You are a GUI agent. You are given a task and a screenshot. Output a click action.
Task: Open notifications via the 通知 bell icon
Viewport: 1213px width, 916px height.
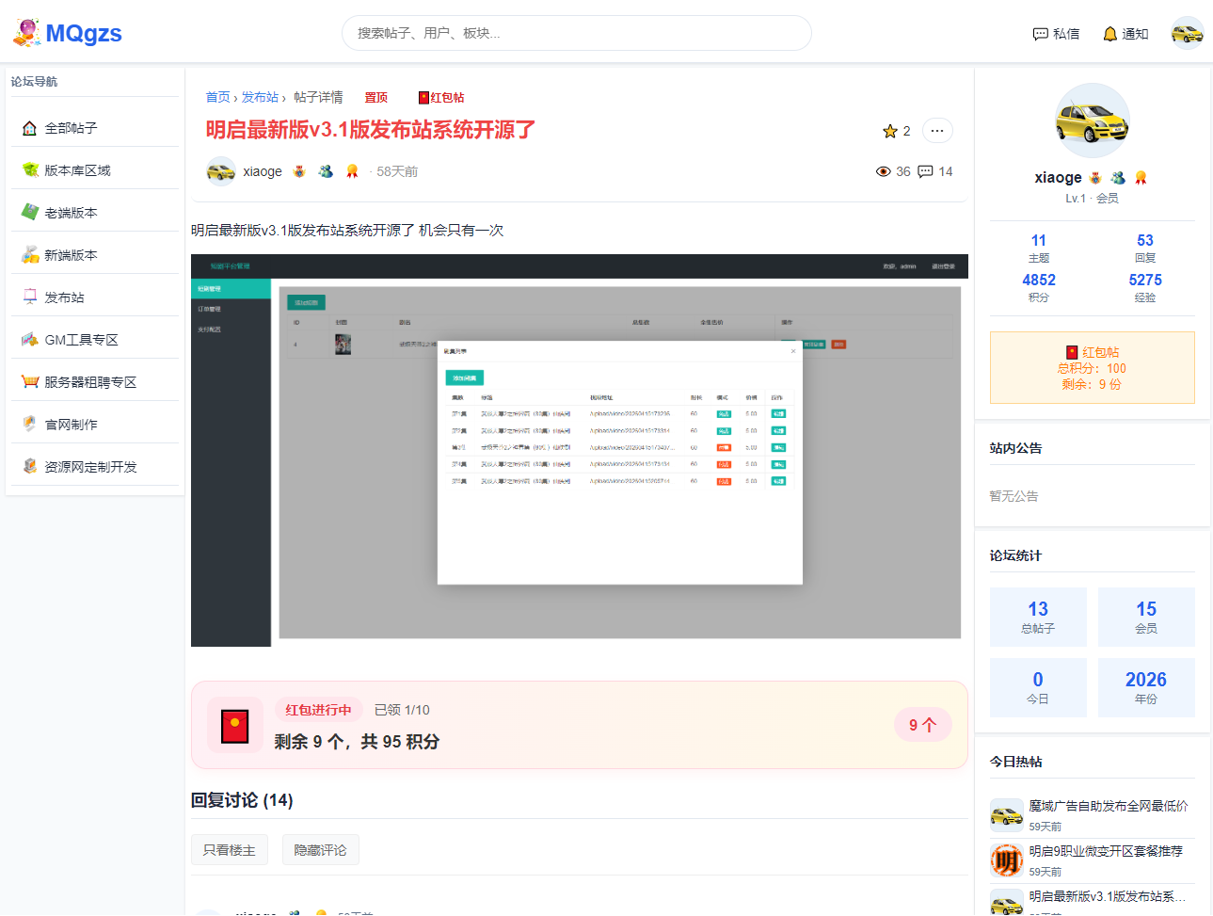[1110, 34]
